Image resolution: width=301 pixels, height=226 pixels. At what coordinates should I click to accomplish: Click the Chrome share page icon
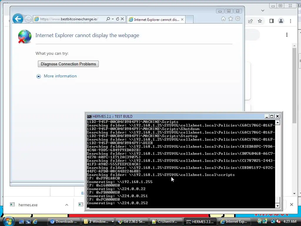click(250, 21)
